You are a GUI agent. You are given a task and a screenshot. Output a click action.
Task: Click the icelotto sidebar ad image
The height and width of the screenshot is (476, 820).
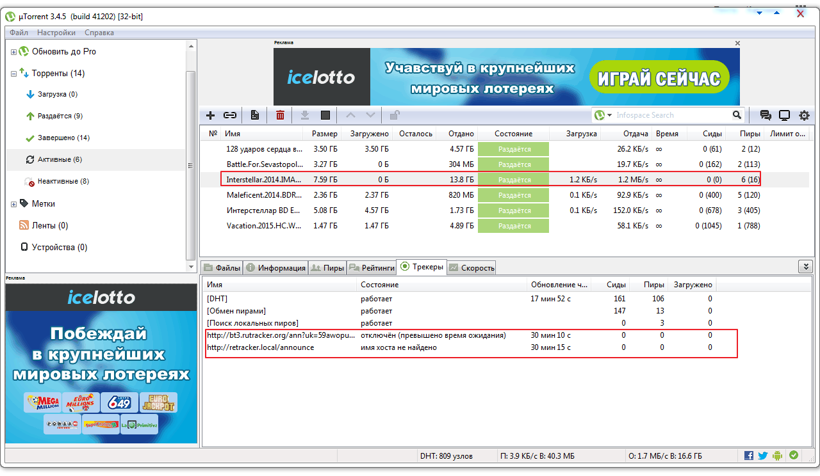click(101, 363)
